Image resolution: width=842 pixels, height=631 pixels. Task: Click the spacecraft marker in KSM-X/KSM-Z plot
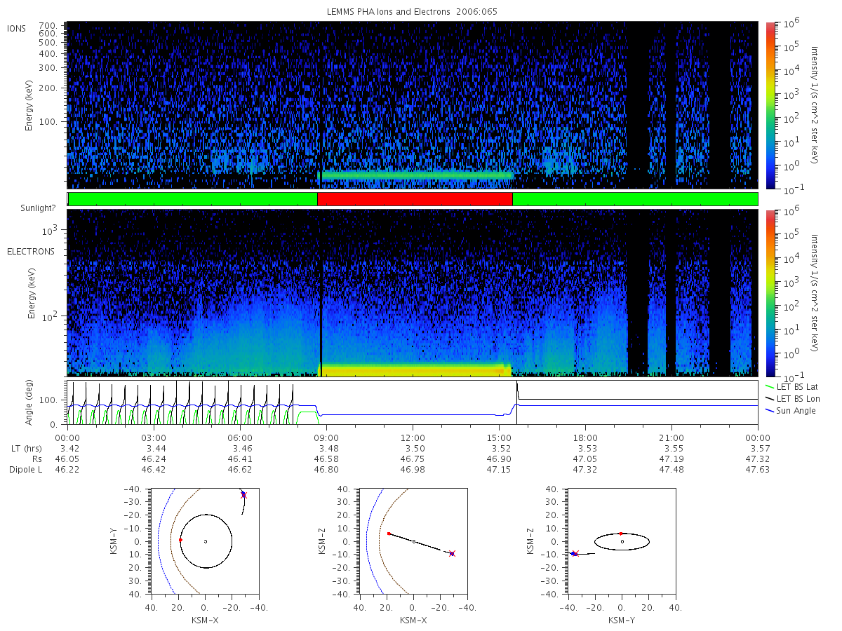click(x=452, y=554)
